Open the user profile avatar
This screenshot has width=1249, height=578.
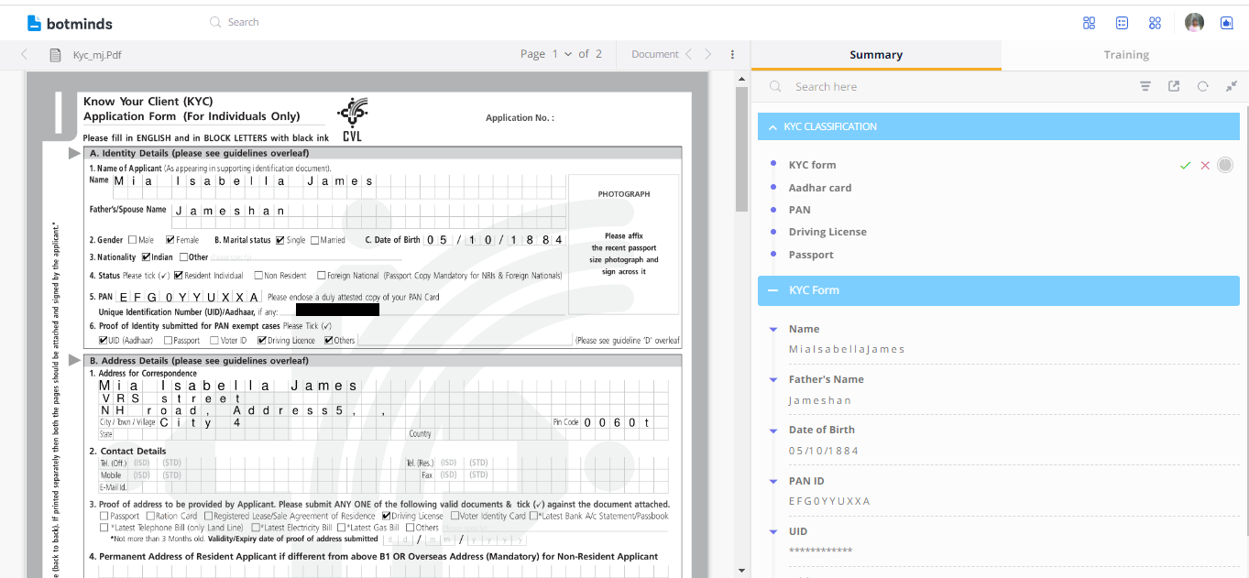(x=1194, y=23)
